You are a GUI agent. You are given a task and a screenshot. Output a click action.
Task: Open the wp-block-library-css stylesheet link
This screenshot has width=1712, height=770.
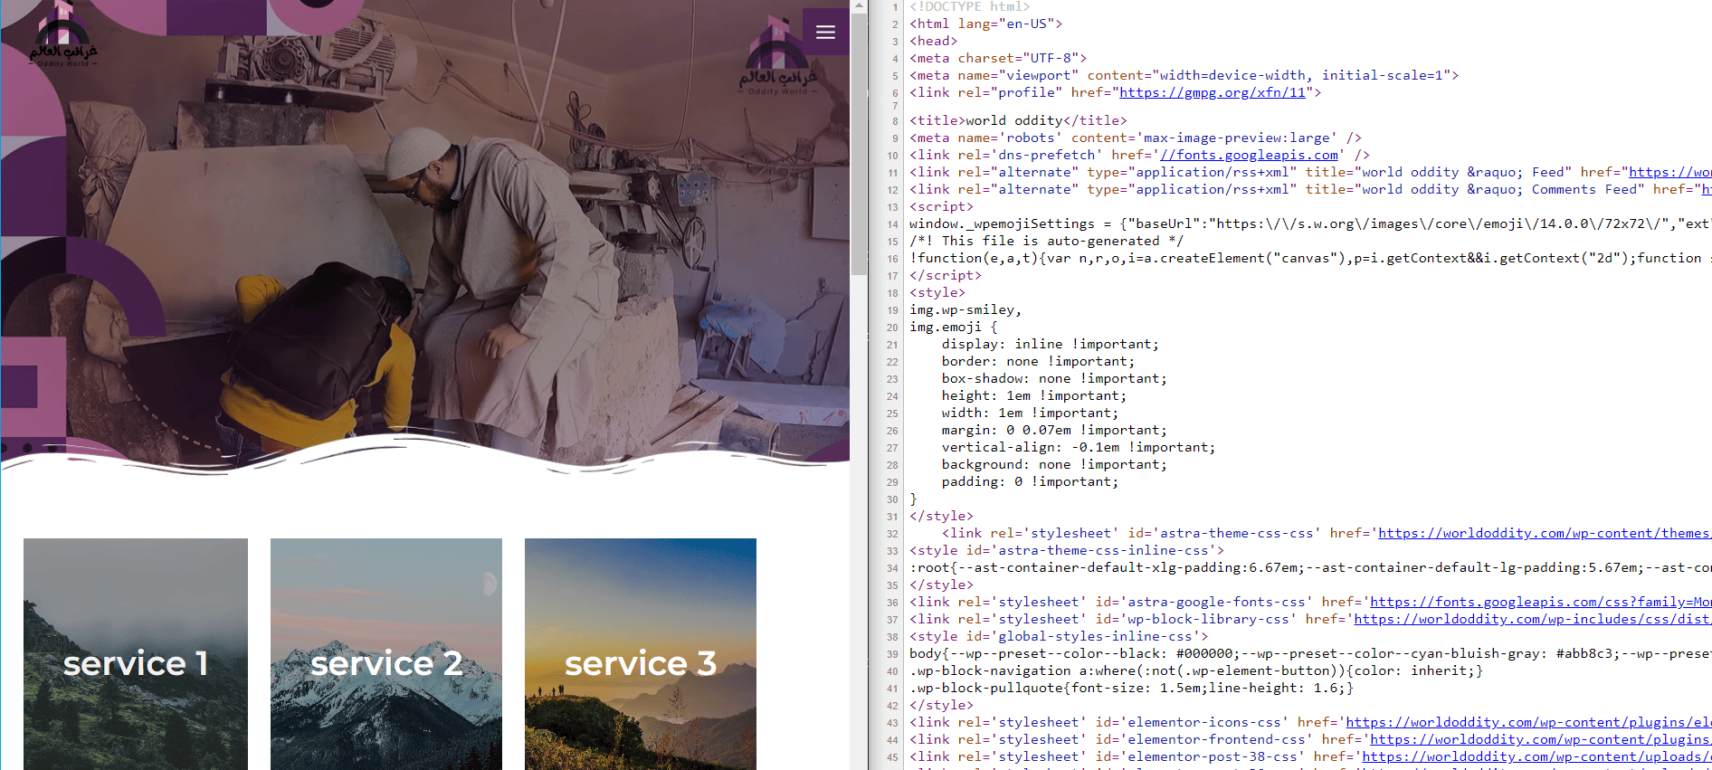coord(1532,619)
